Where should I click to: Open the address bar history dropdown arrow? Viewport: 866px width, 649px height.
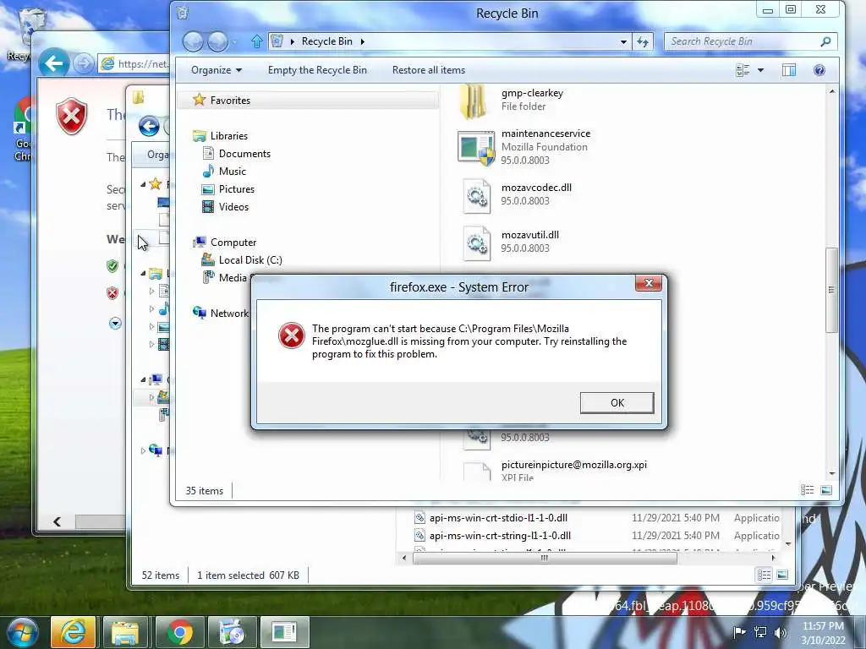(x=623, y=41)
